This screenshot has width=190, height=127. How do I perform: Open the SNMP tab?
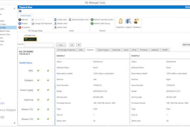[x=165, y=50]
